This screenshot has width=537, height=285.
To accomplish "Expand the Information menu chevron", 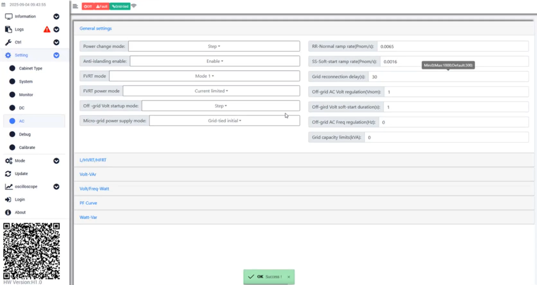I will tap(56, 17).
